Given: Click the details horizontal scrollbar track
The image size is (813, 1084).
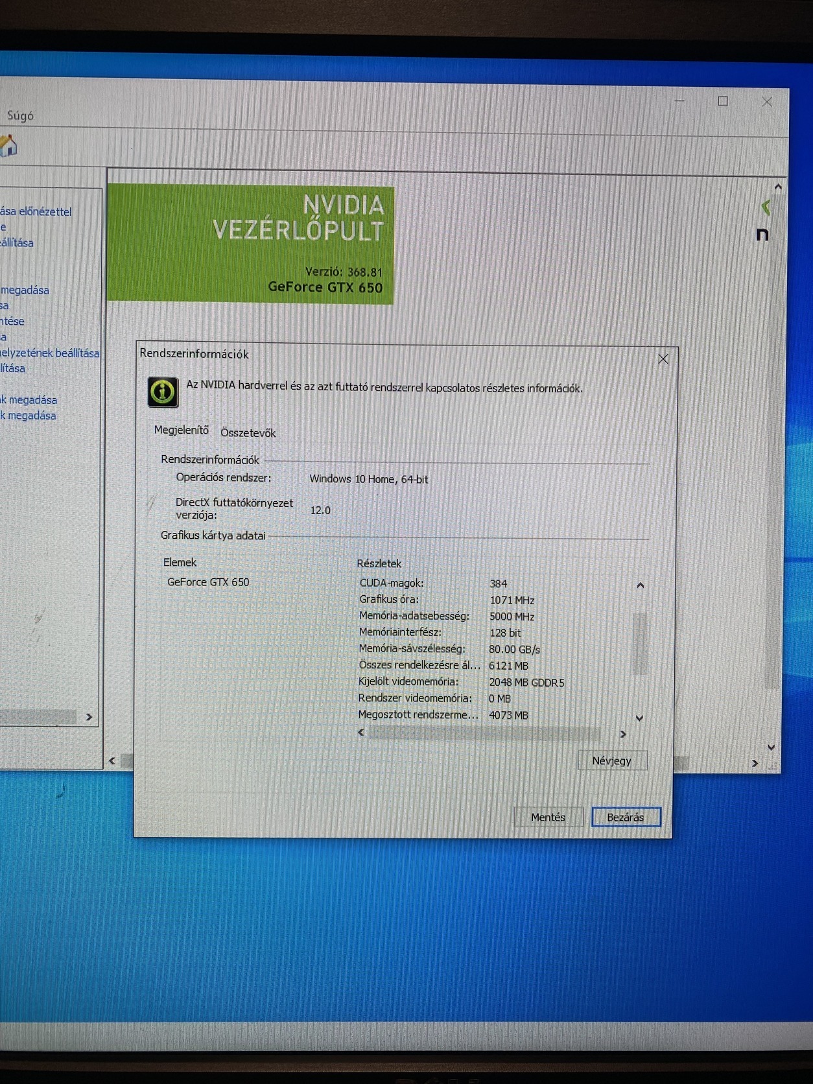Looking at the screenshot, I should pyautogui.click(x=486, y=733).
